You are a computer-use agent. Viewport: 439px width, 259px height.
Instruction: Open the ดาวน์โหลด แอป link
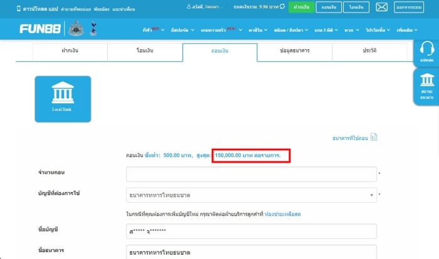40,9
